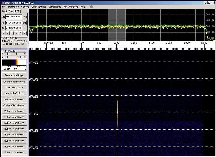Open the Start/Stop menu
Screen dimensions: 216x157
[x=13, y=7]
